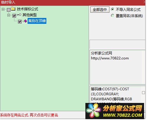Screen dimensions: 147x120
Task: Click the empty text field below the radio options
Action: click(x=117, y=44)
